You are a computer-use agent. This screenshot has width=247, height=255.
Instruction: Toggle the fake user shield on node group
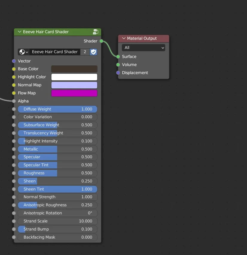pyautogui.click(x=94, y=52)
